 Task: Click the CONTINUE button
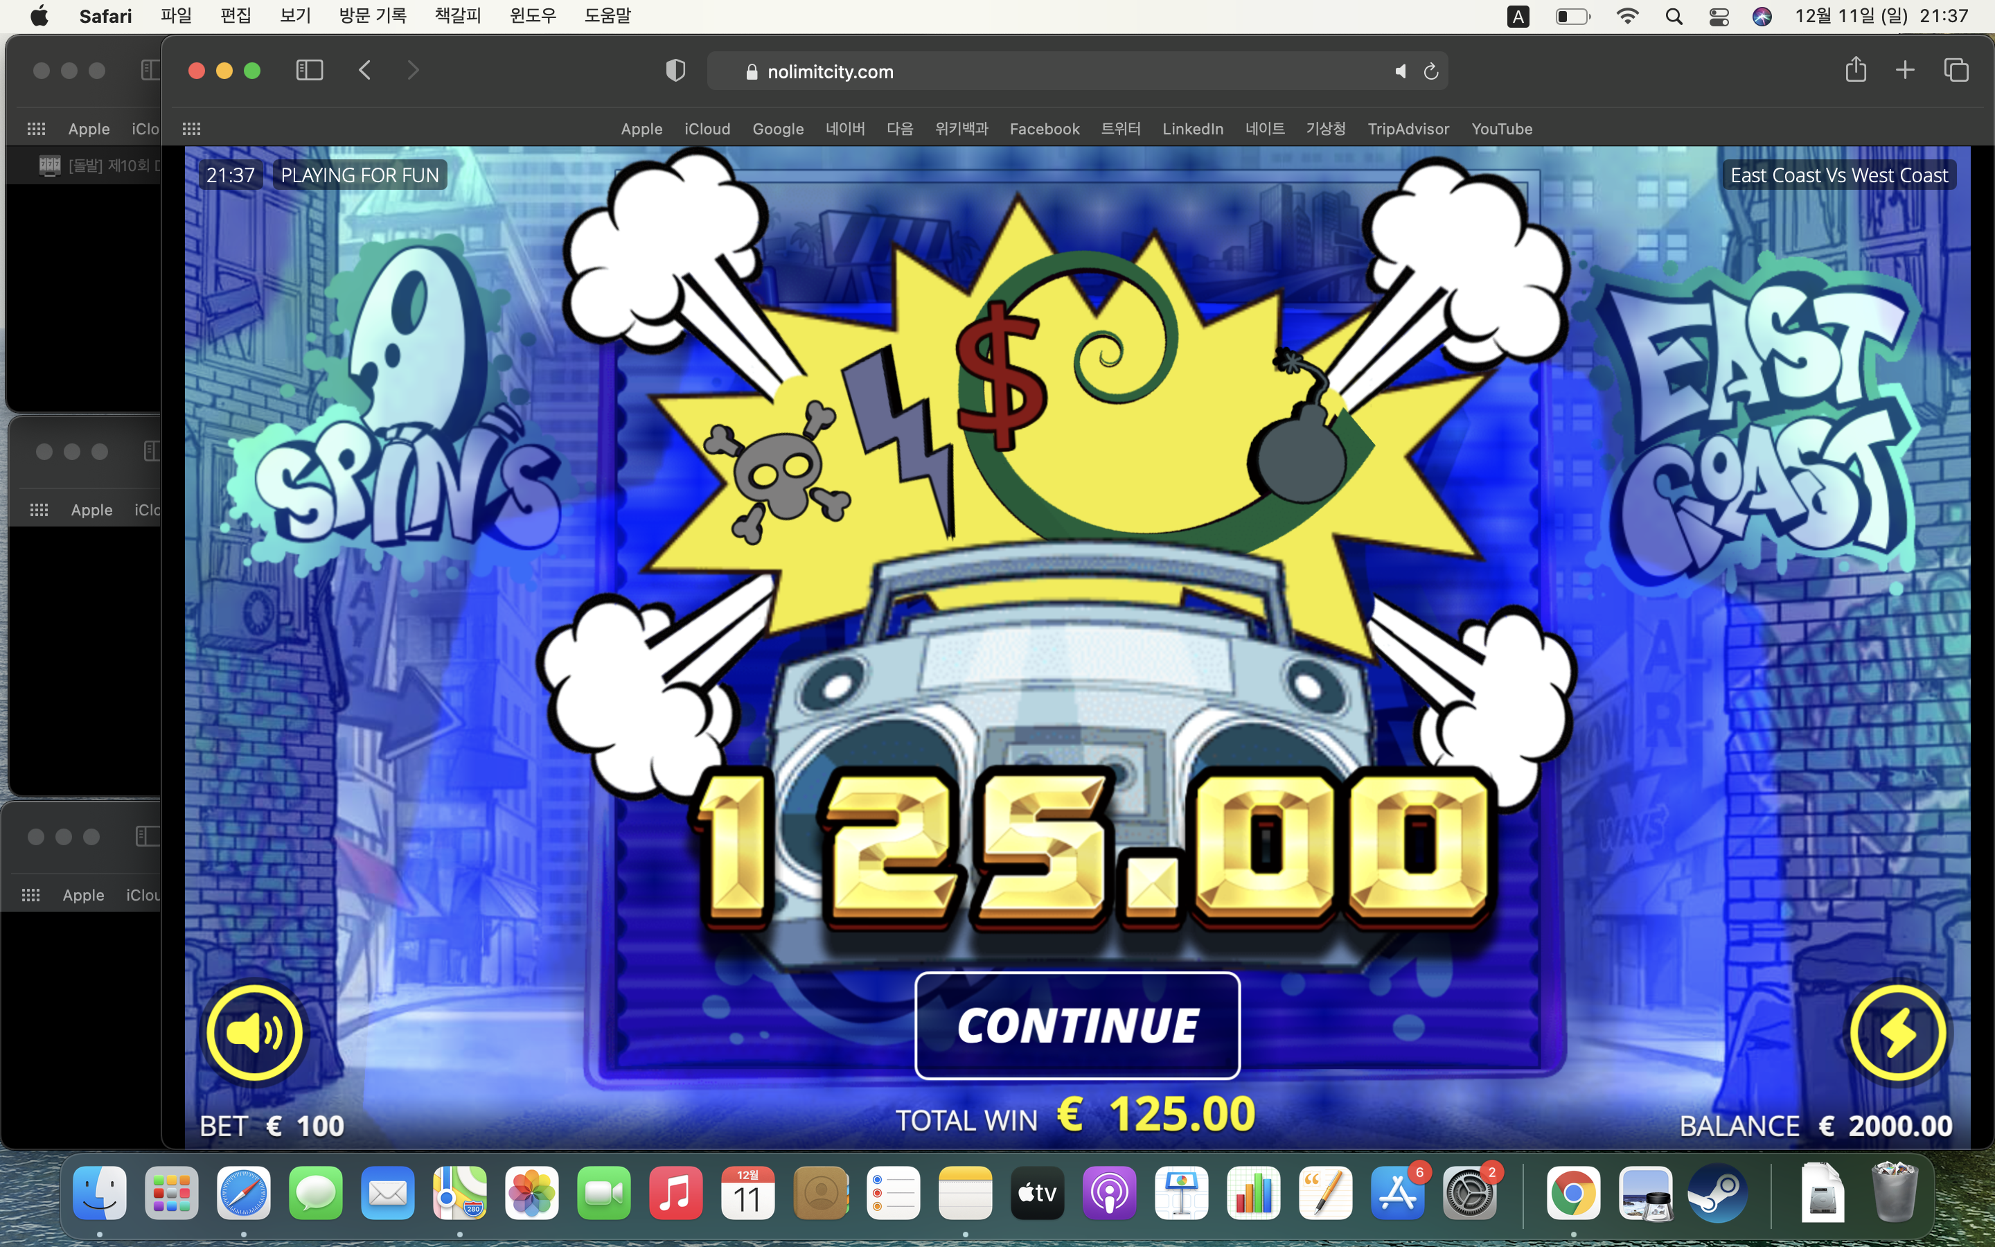point(1076,1025)
